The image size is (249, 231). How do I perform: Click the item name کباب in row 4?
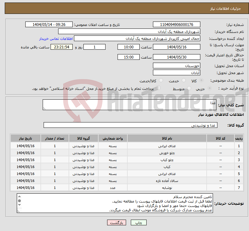click(x=167, y=167)
